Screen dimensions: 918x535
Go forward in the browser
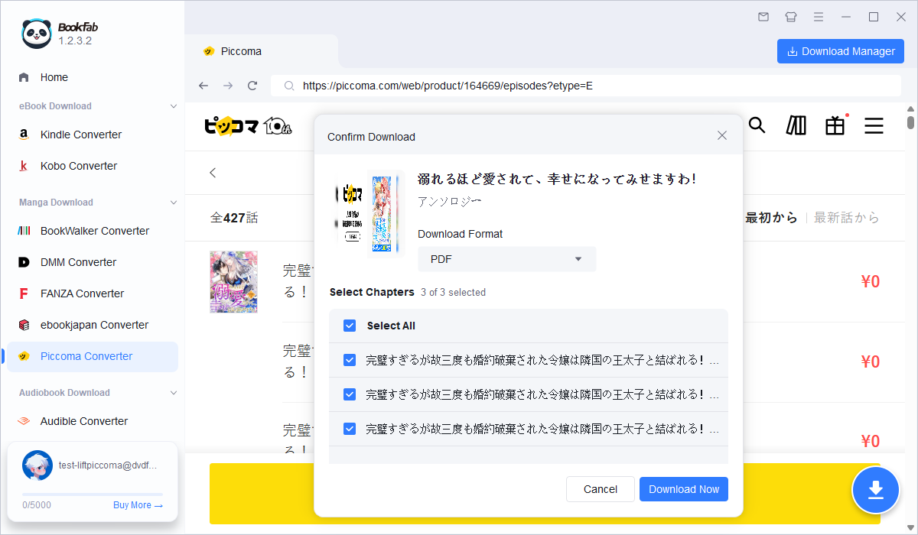tap(228, 86)
